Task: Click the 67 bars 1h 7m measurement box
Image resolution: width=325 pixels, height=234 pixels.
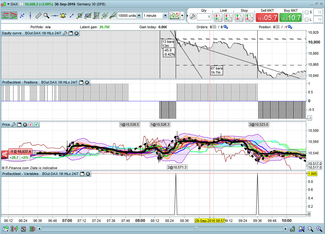Action: (217, 70)
